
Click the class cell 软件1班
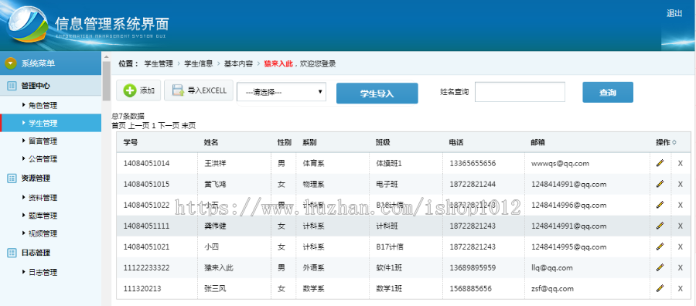(x=389, y=268)
